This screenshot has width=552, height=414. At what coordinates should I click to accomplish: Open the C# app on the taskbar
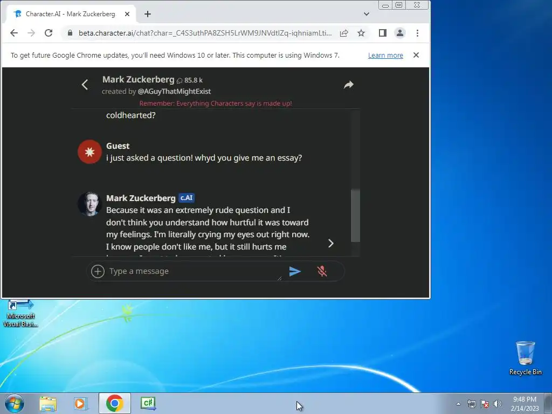[x=148, y=403]
